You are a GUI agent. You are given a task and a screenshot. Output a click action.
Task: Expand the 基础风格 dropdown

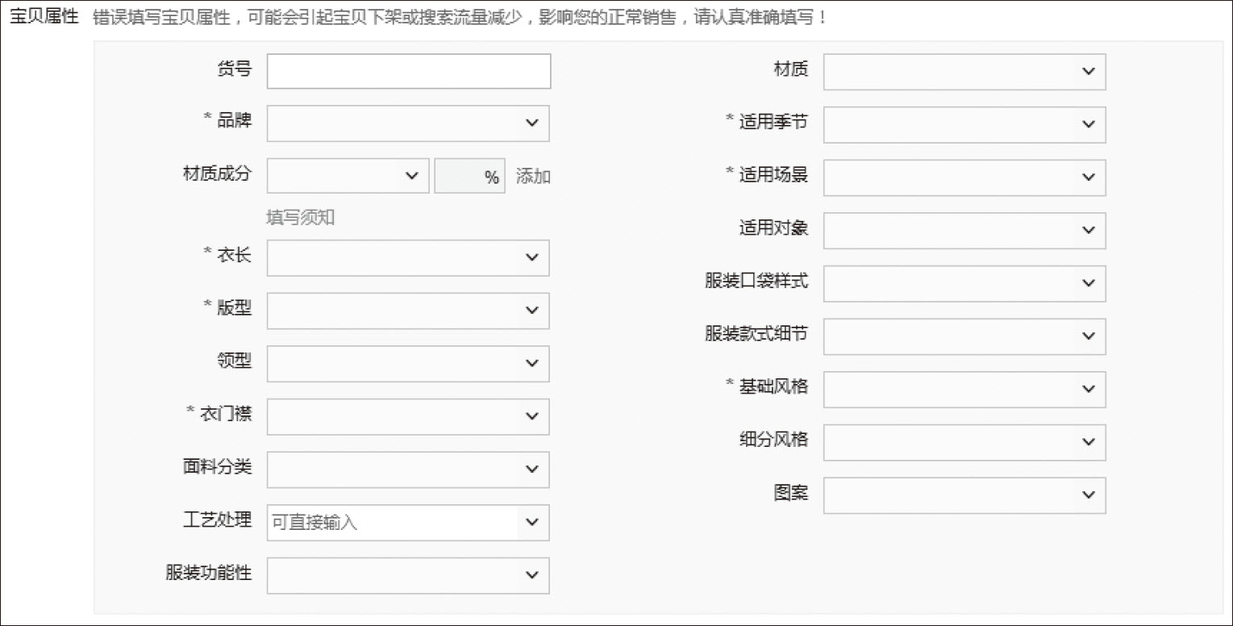pos(964,390)
